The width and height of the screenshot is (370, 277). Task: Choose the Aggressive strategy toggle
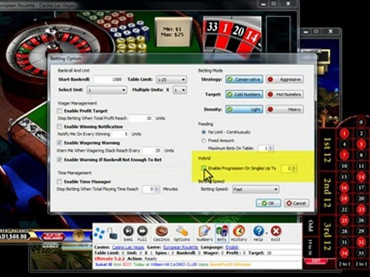click(x=285, y=79)
